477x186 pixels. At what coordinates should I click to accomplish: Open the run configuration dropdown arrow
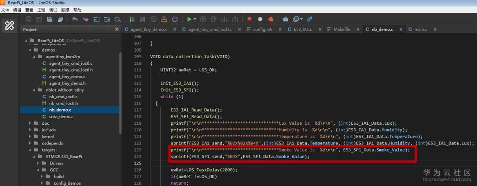pyautogui.click(x=195, y=19)
